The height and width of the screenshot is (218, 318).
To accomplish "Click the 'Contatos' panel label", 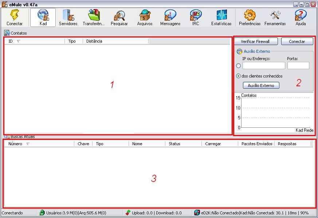I will pos(19,33).
